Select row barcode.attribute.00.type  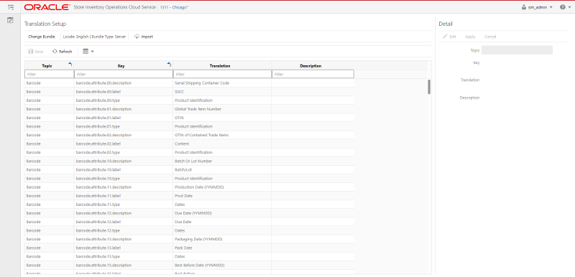(x=189, y=100)
